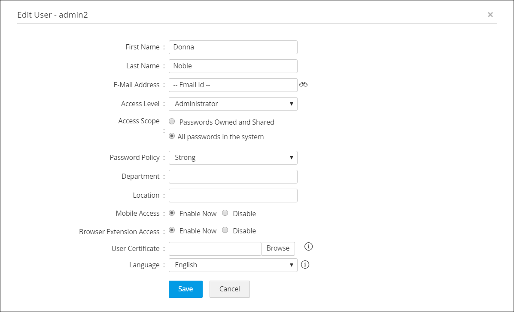514x312 pixels.
Task: Click the info icon next to User Certificate
Action: point(309,247)
